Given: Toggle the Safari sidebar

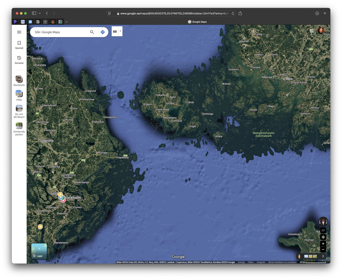Looking at the screenshot, I should click(34, 13).
